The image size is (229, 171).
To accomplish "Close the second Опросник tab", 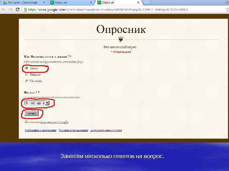I will pyautogui.click(x=91, y=3).
